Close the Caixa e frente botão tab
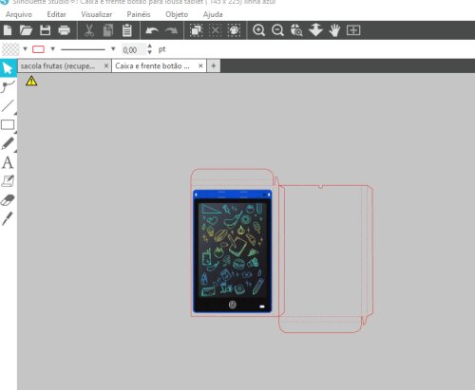The height and width of the screenshot is (390, 475). pos(200,65)
